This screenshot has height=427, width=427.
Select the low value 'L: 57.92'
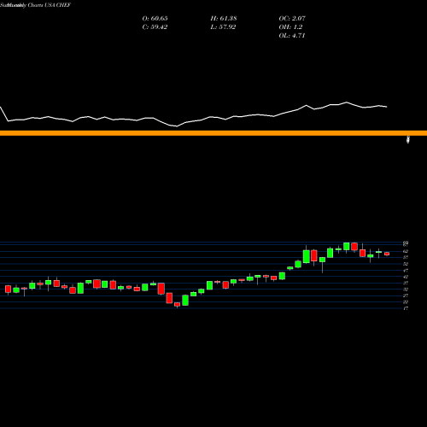(x=223, y=27)
